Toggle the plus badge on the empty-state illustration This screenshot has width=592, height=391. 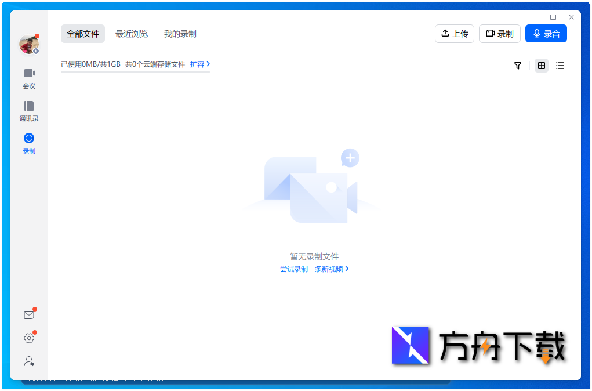point(350,157)
